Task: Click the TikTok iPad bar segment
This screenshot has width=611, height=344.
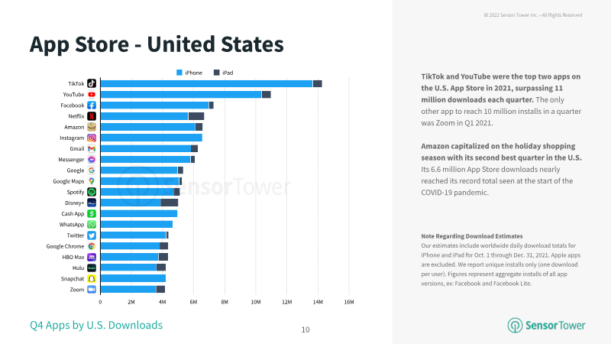Action: point(317,83)
